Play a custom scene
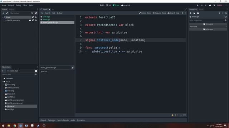This screenshot has height=128, width=229. click(x=214, y=5)
